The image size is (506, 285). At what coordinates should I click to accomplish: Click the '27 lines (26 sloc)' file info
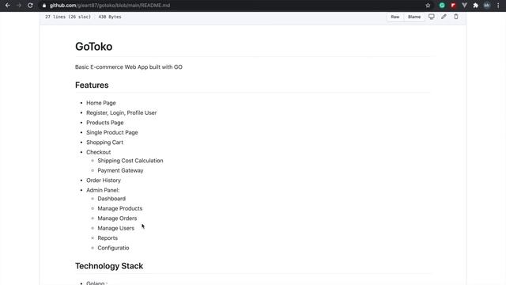pyautogui.click(x=68, y=17)
